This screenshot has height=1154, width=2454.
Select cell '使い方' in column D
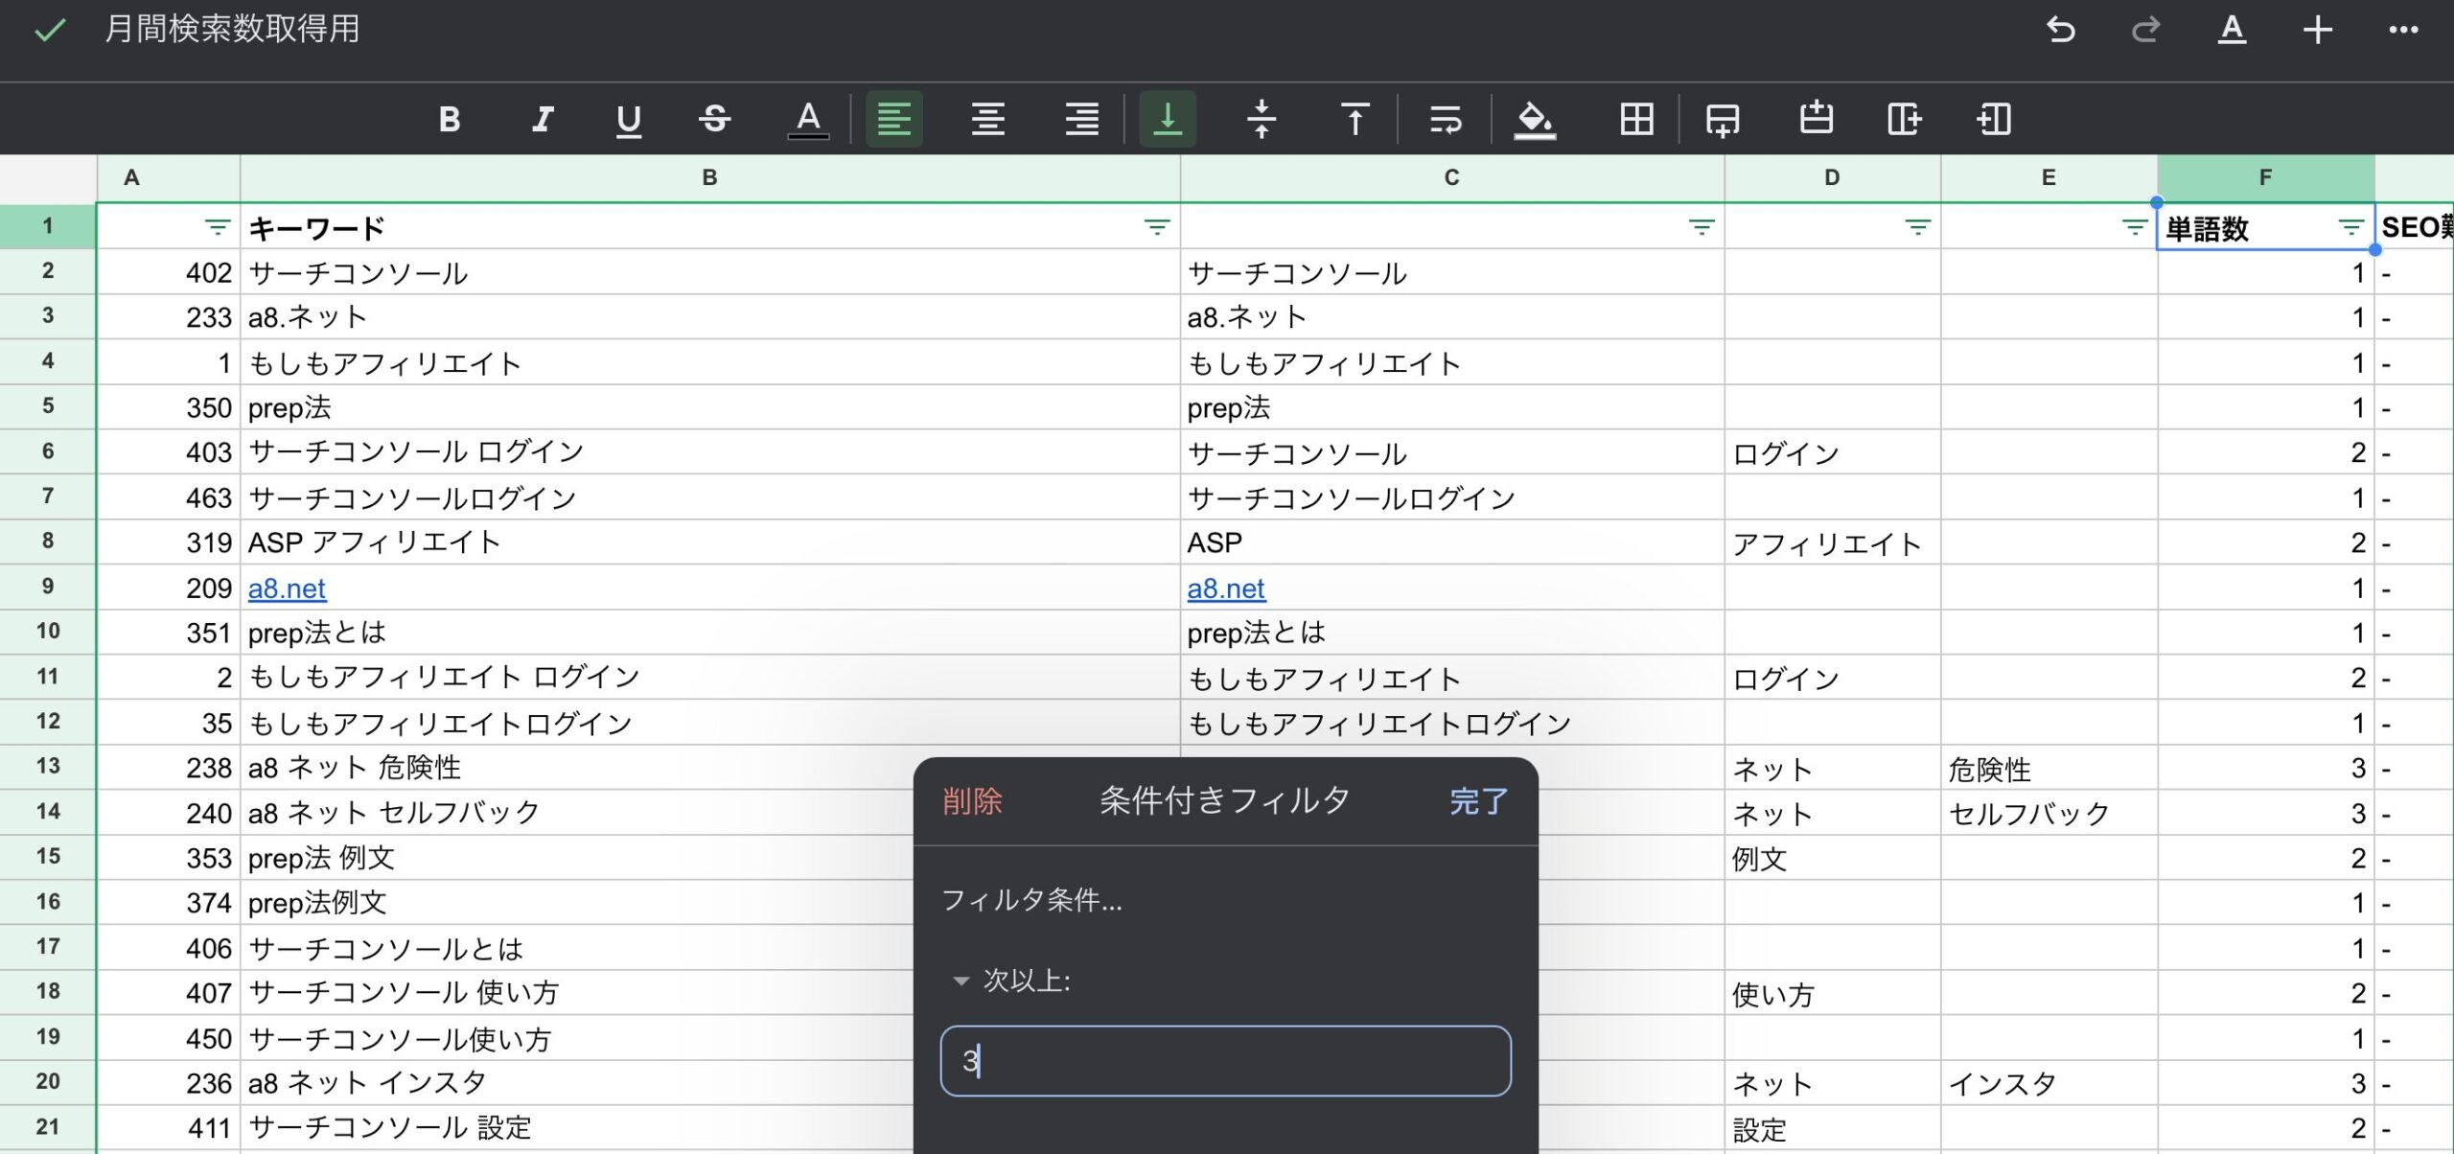1833,992
